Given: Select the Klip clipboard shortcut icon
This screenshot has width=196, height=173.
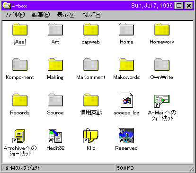Looking at the screenshot, I should tap(91, 136).
